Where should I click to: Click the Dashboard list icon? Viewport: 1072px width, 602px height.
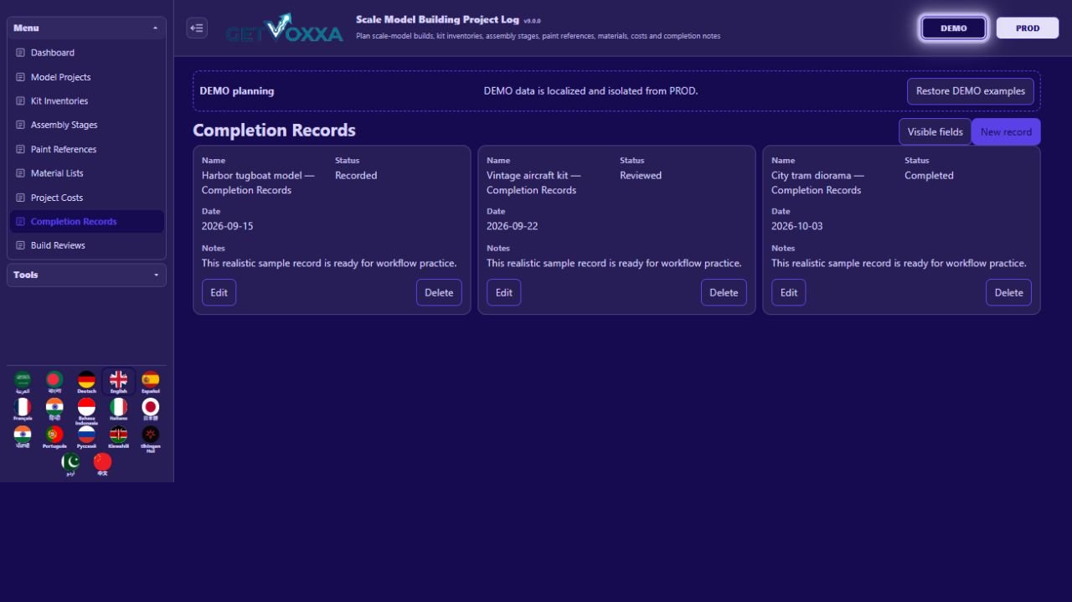click(21, 53)
